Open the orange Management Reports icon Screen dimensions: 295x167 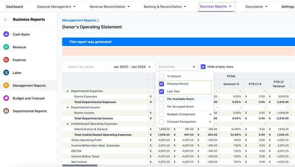pyautogui.click(x=6, y=85)
